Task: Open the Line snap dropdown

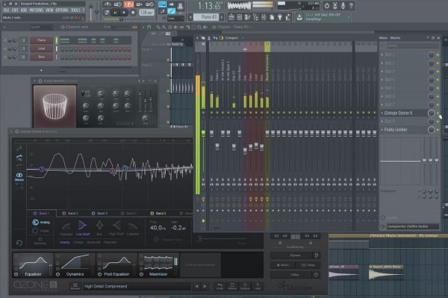Action: [x=175, y=19]
